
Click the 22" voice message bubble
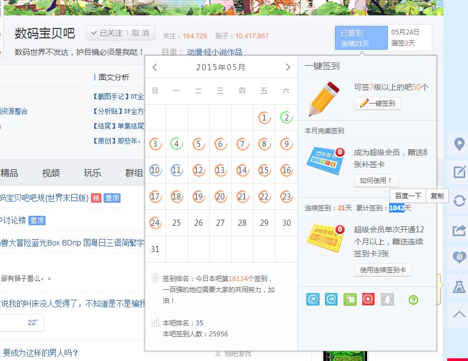21,323
